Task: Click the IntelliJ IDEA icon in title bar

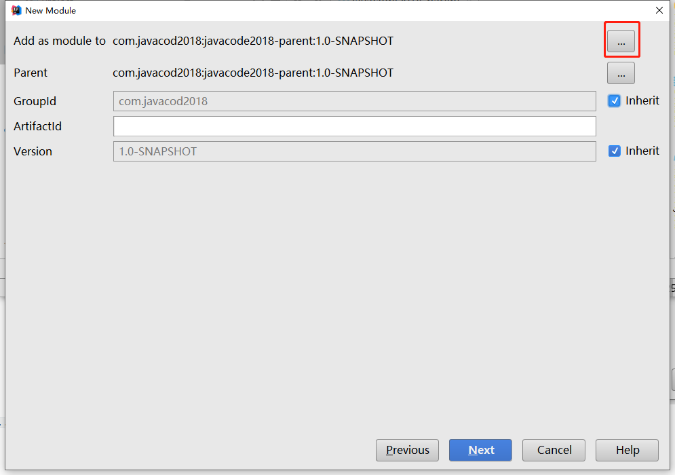Action: coord(16,10)
